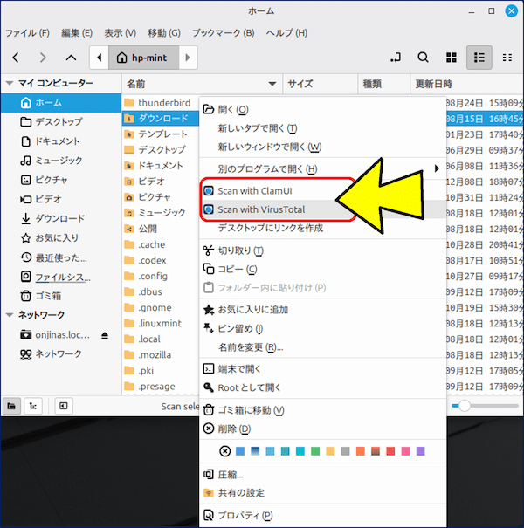Select the thunderbird folder row
Viewport: 524px width, 528px height.
point(161,102)
